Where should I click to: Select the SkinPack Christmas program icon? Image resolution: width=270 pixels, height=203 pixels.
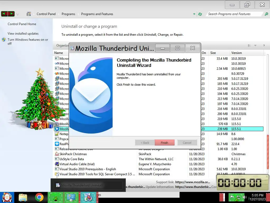click(x=57, y=154)
